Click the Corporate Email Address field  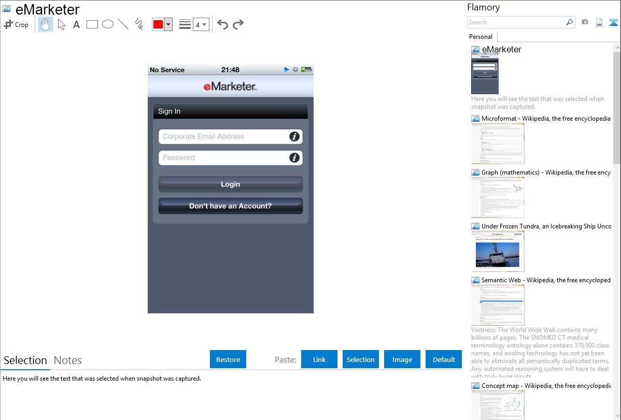pos(231,137)
